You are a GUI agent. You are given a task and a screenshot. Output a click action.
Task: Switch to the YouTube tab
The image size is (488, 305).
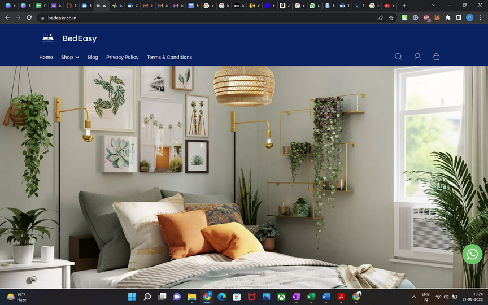(389, 6)
